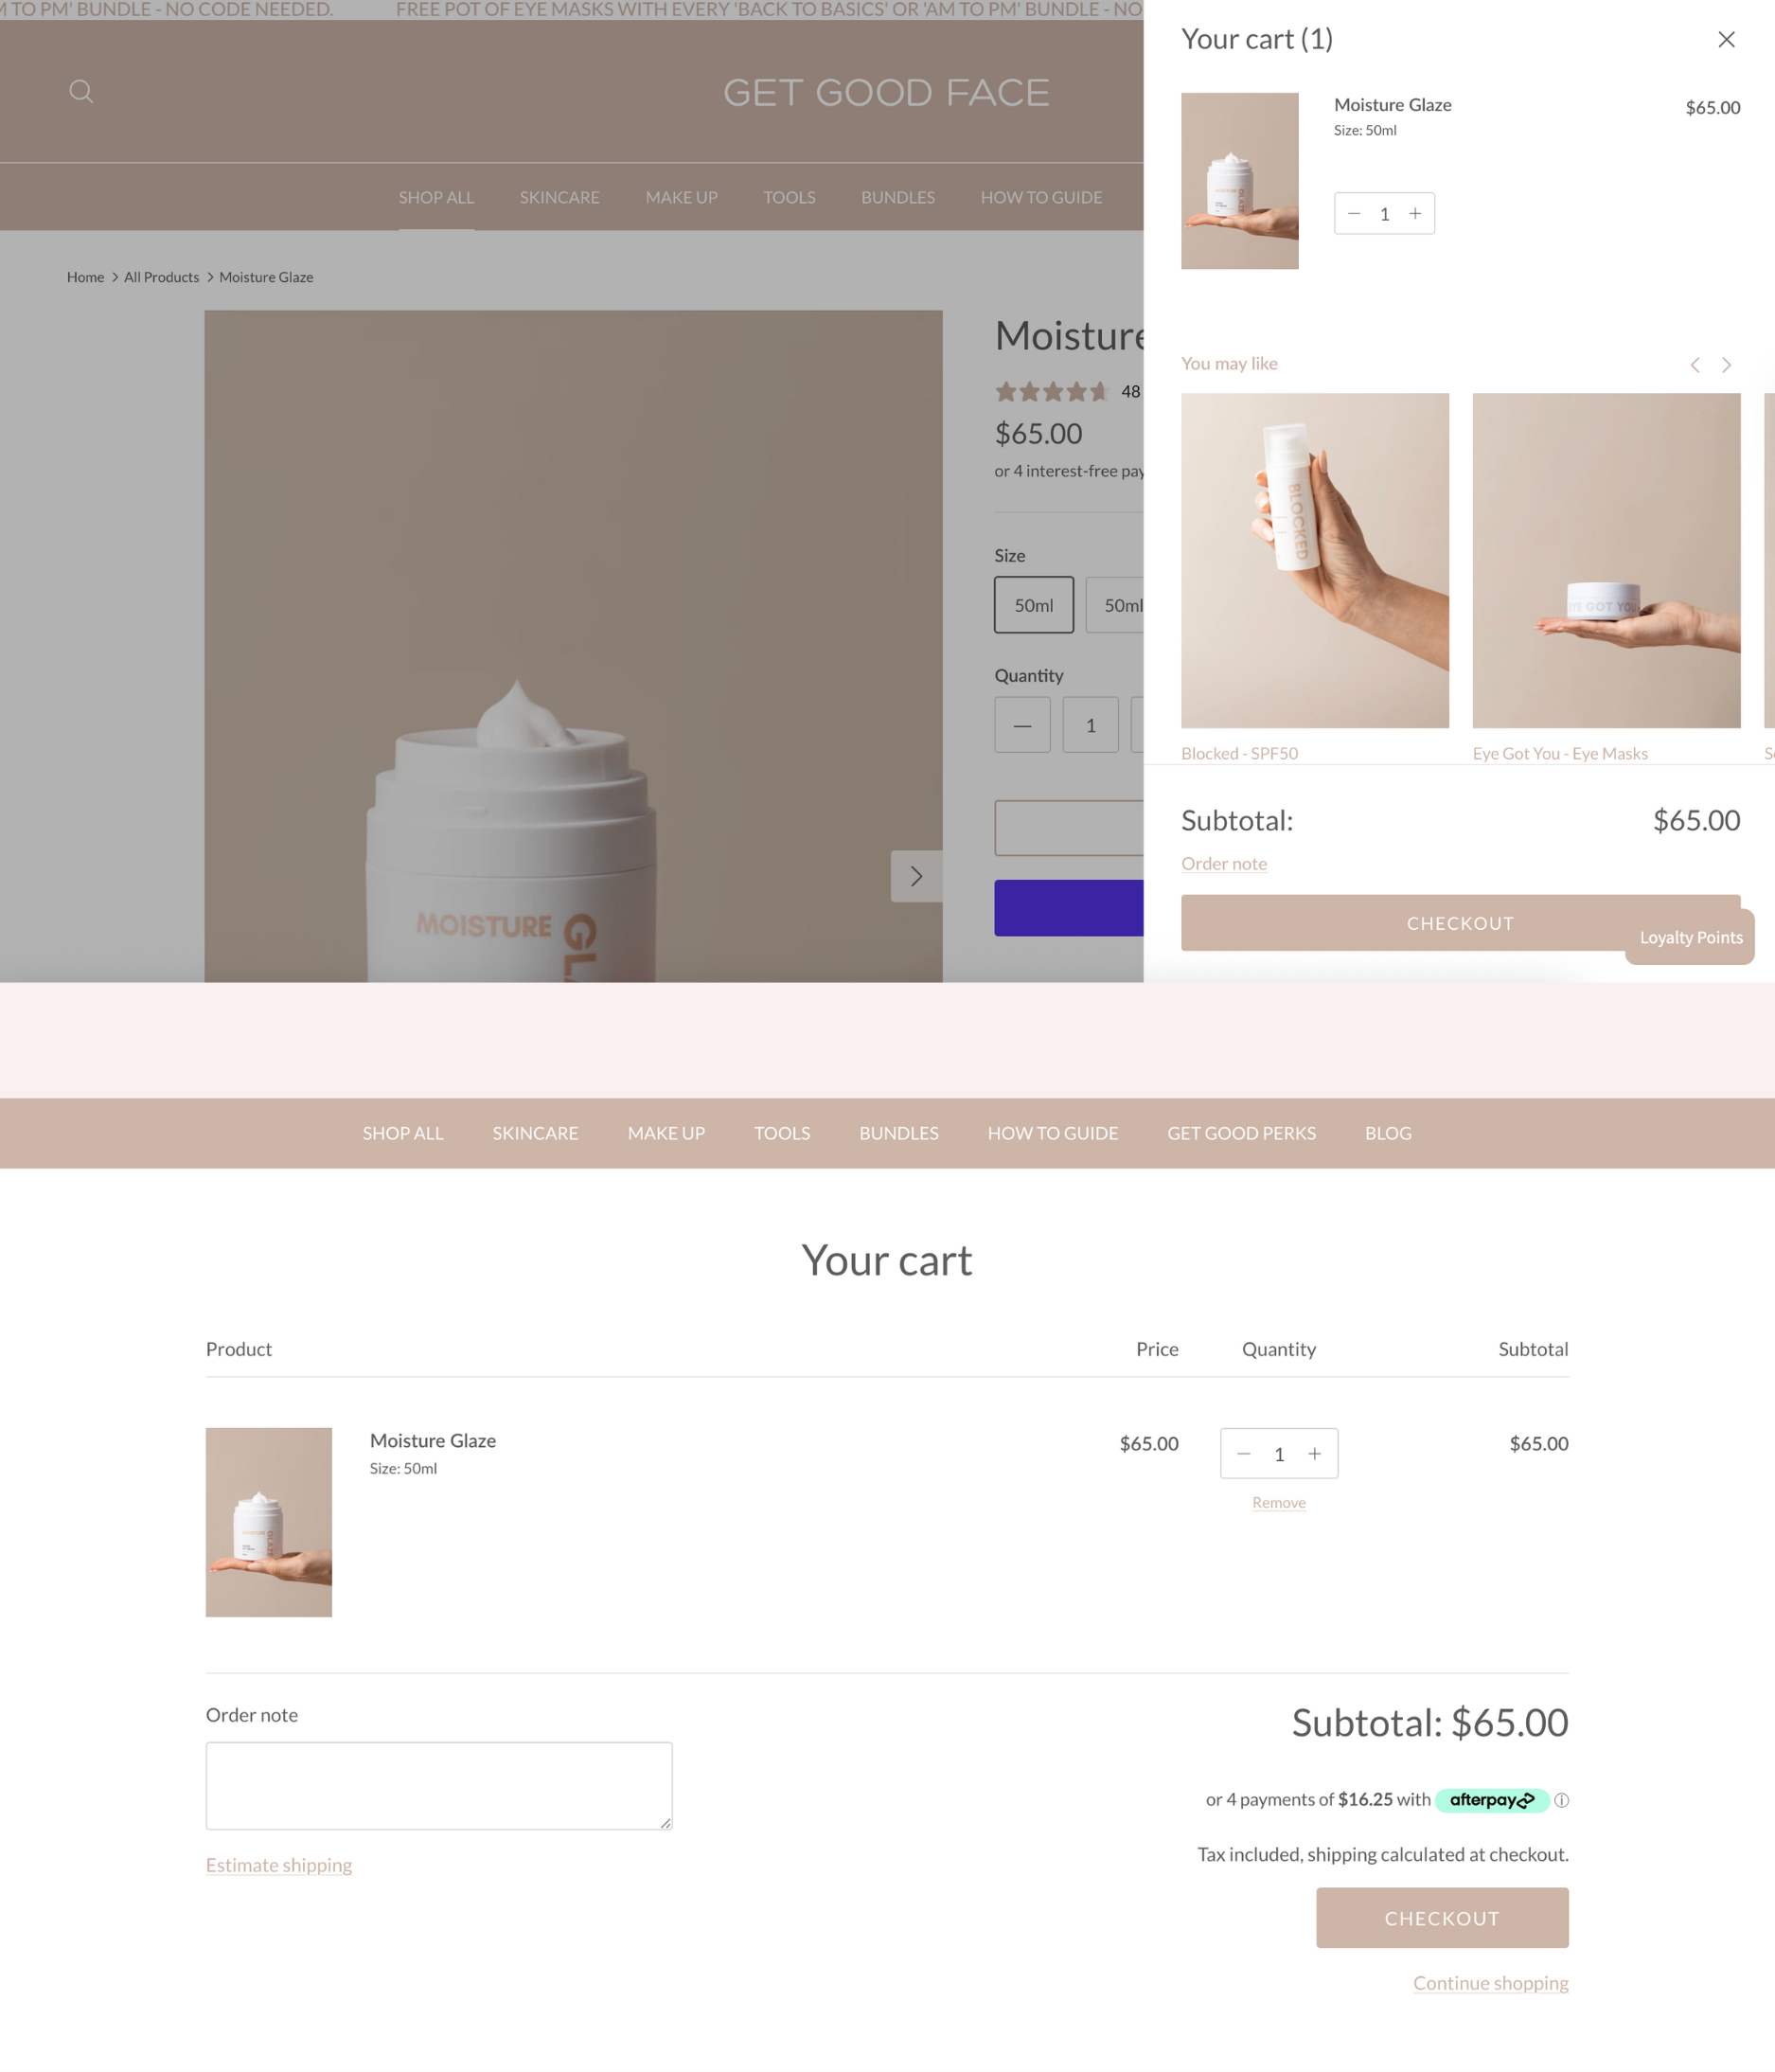
Task: Click Order note link in cart drawer
Action: 1224,863
